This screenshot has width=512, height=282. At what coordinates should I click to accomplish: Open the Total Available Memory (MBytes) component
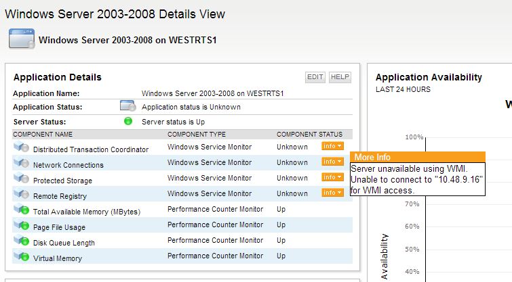click(87, 212)
